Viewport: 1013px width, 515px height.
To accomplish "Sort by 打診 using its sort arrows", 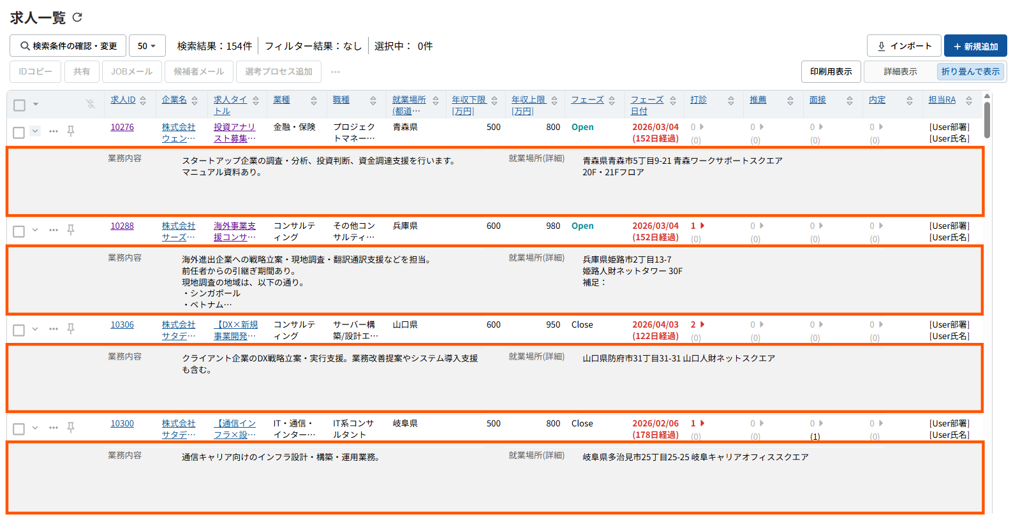I will pyautogui.click(x=731, y=100).
